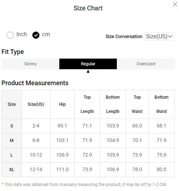The image size is (179, 191).
Task: Click the L size row header
Action: 12,155
